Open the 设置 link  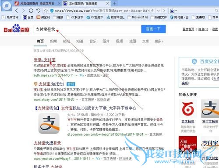215,29
